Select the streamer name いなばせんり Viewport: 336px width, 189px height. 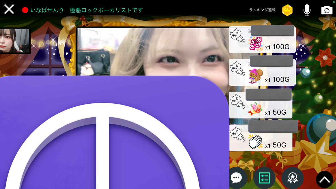pyautogui.click(x=46, y=9)
